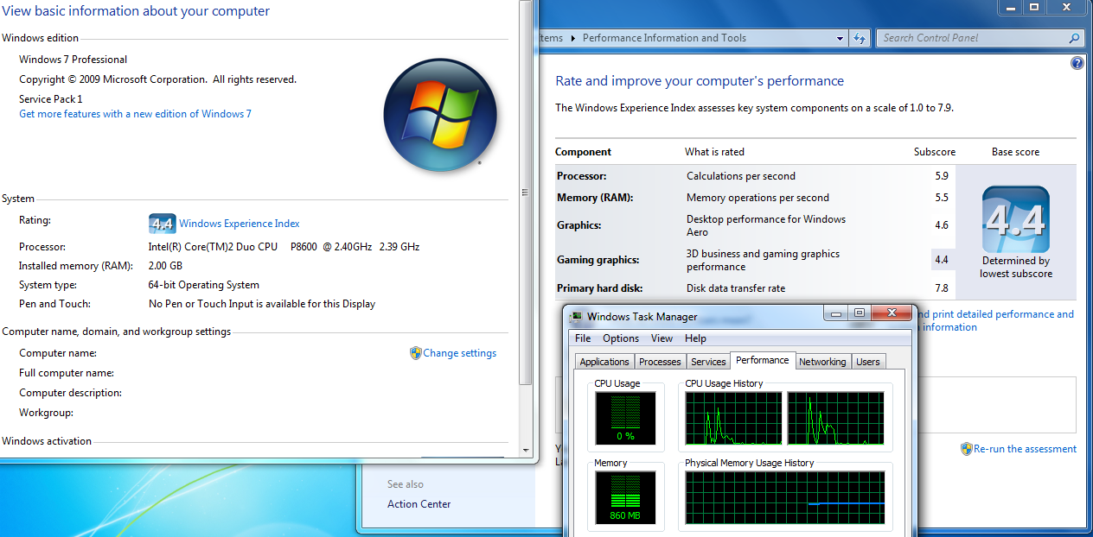
Task: Click the Disk data transfer rate description
Action: [x=736, y=288]
